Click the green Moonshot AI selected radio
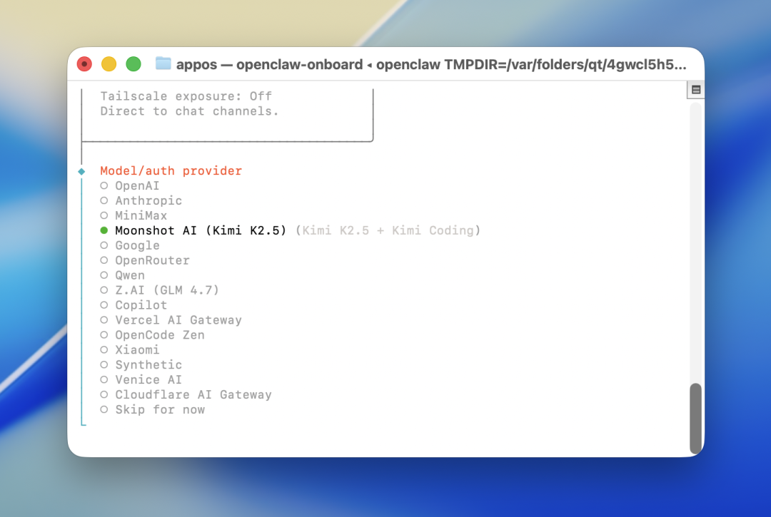 pos(104,230)
